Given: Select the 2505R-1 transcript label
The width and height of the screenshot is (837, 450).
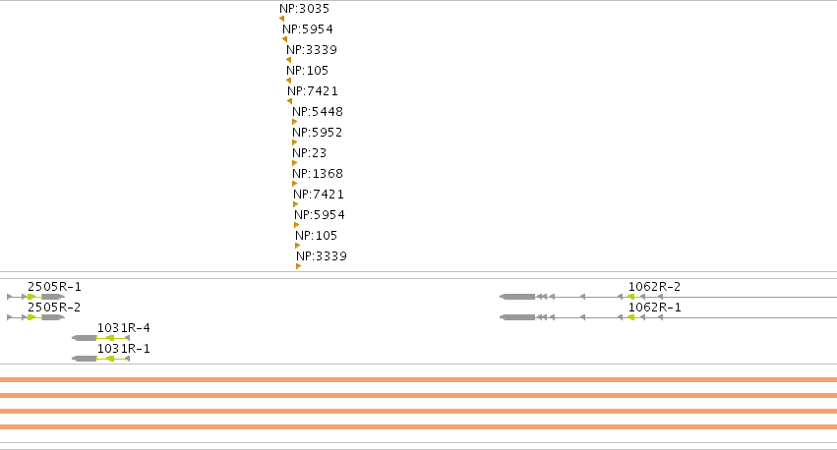Looking at the screenshot, I should [54, 287].
